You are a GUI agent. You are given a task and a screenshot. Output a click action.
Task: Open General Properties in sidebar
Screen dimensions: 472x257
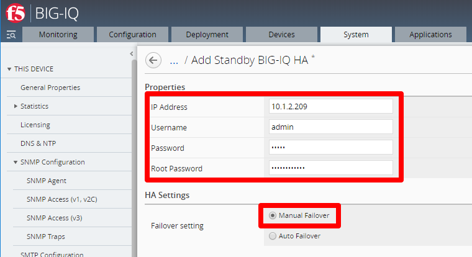pos(50,88)
